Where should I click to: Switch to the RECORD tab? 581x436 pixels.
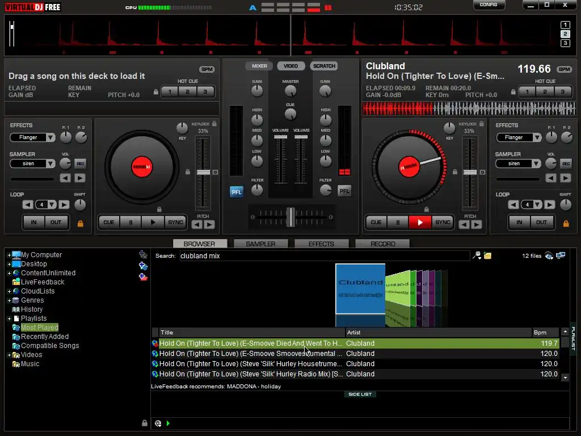tap(382, 244)
